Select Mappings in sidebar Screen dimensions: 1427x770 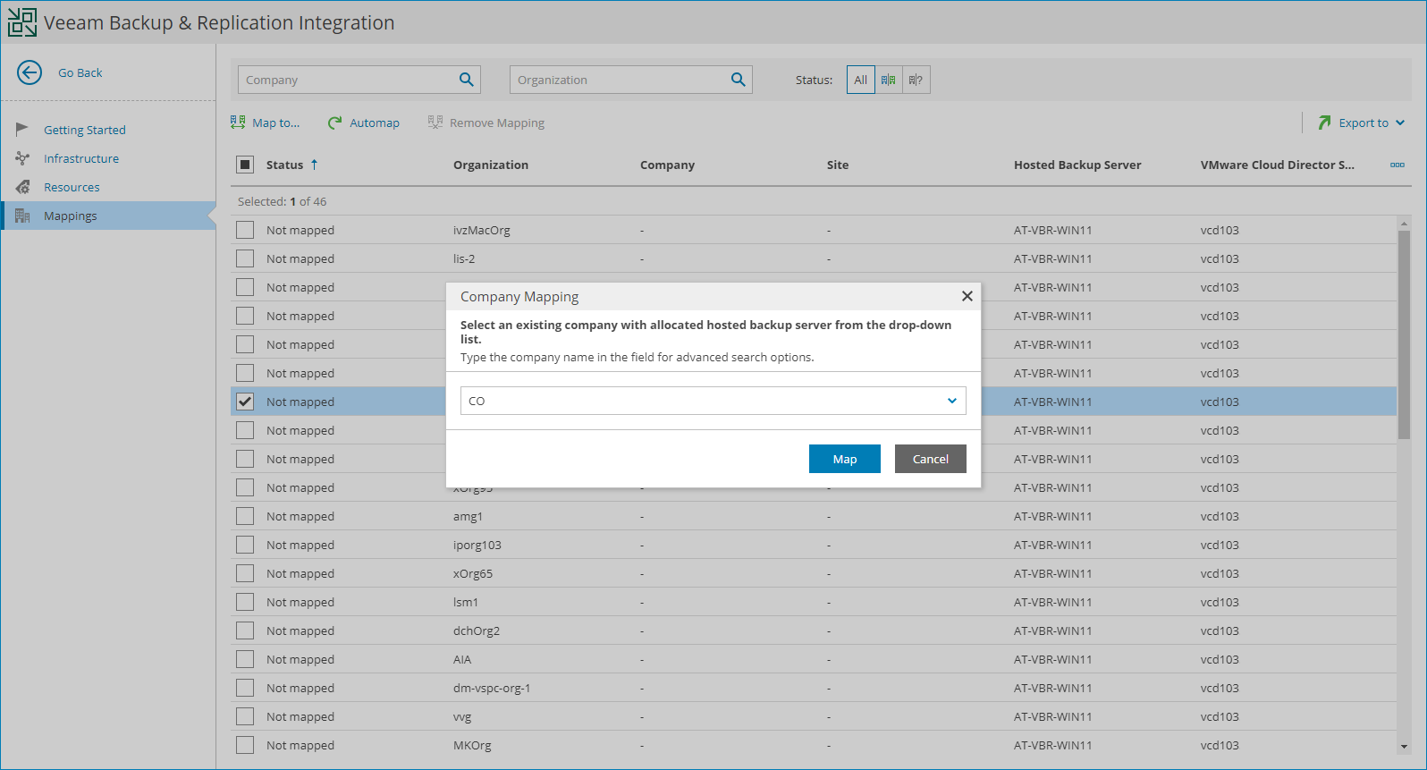tap(108, 216)
